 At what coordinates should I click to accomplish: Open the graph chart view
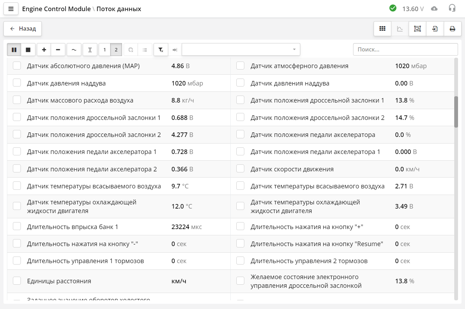[x=400, y=29]
